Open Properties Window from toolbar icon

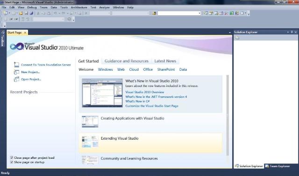pos(211,13)
